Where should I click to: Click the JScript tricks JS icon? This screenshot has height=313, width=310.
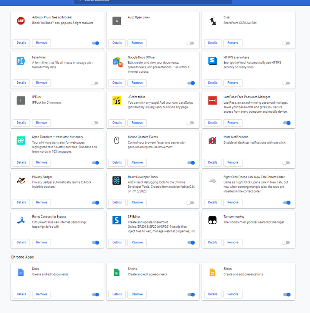click(117, 101)
